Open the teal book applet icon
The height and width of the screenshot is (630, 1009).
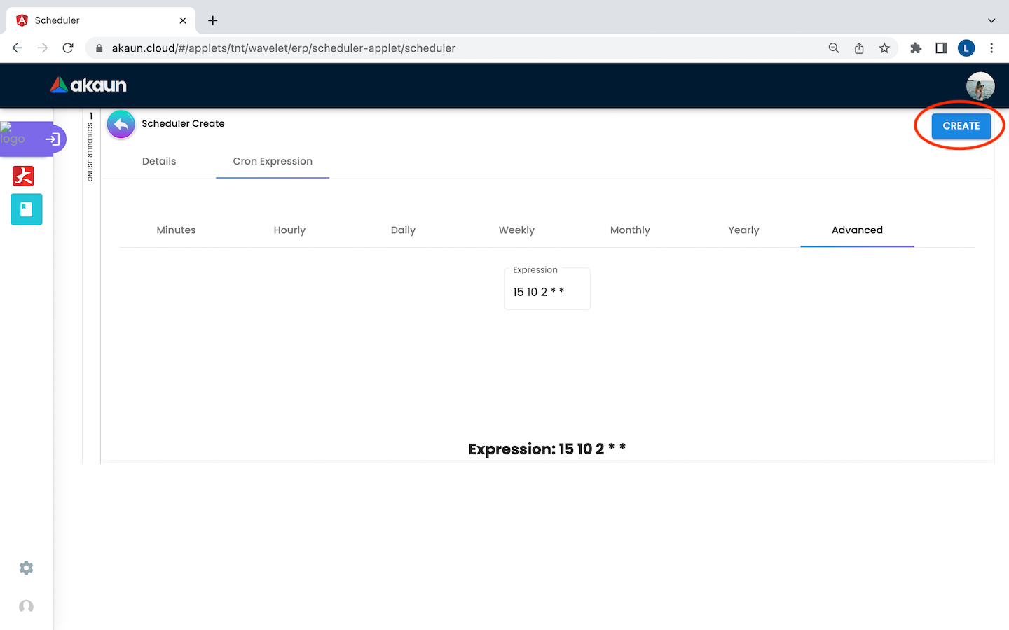(x=27, y=209)
